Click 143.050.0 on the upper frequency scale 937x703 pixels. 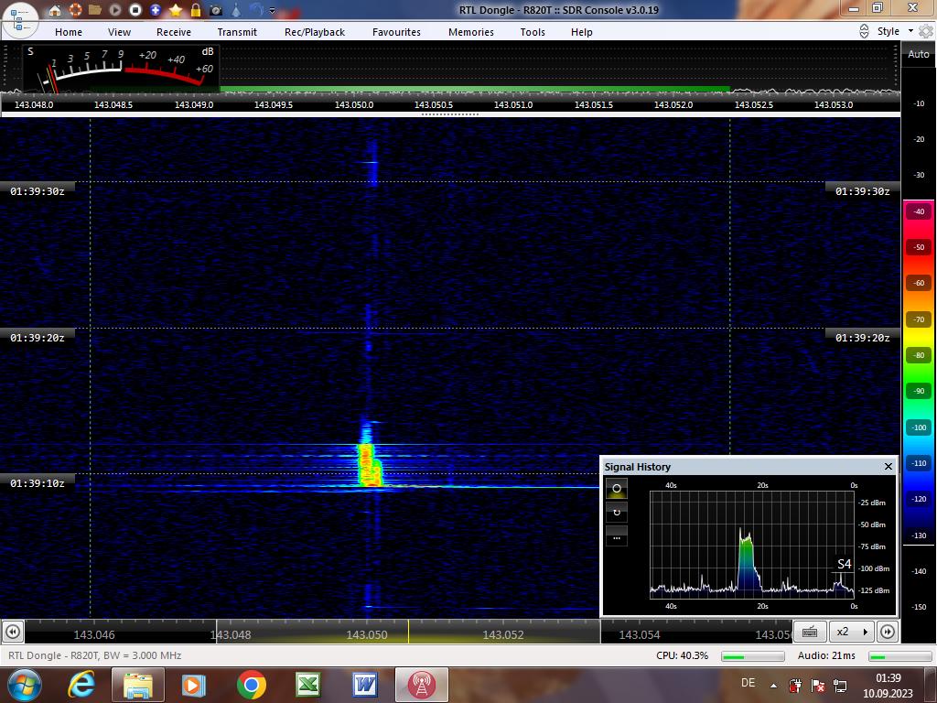354,104
